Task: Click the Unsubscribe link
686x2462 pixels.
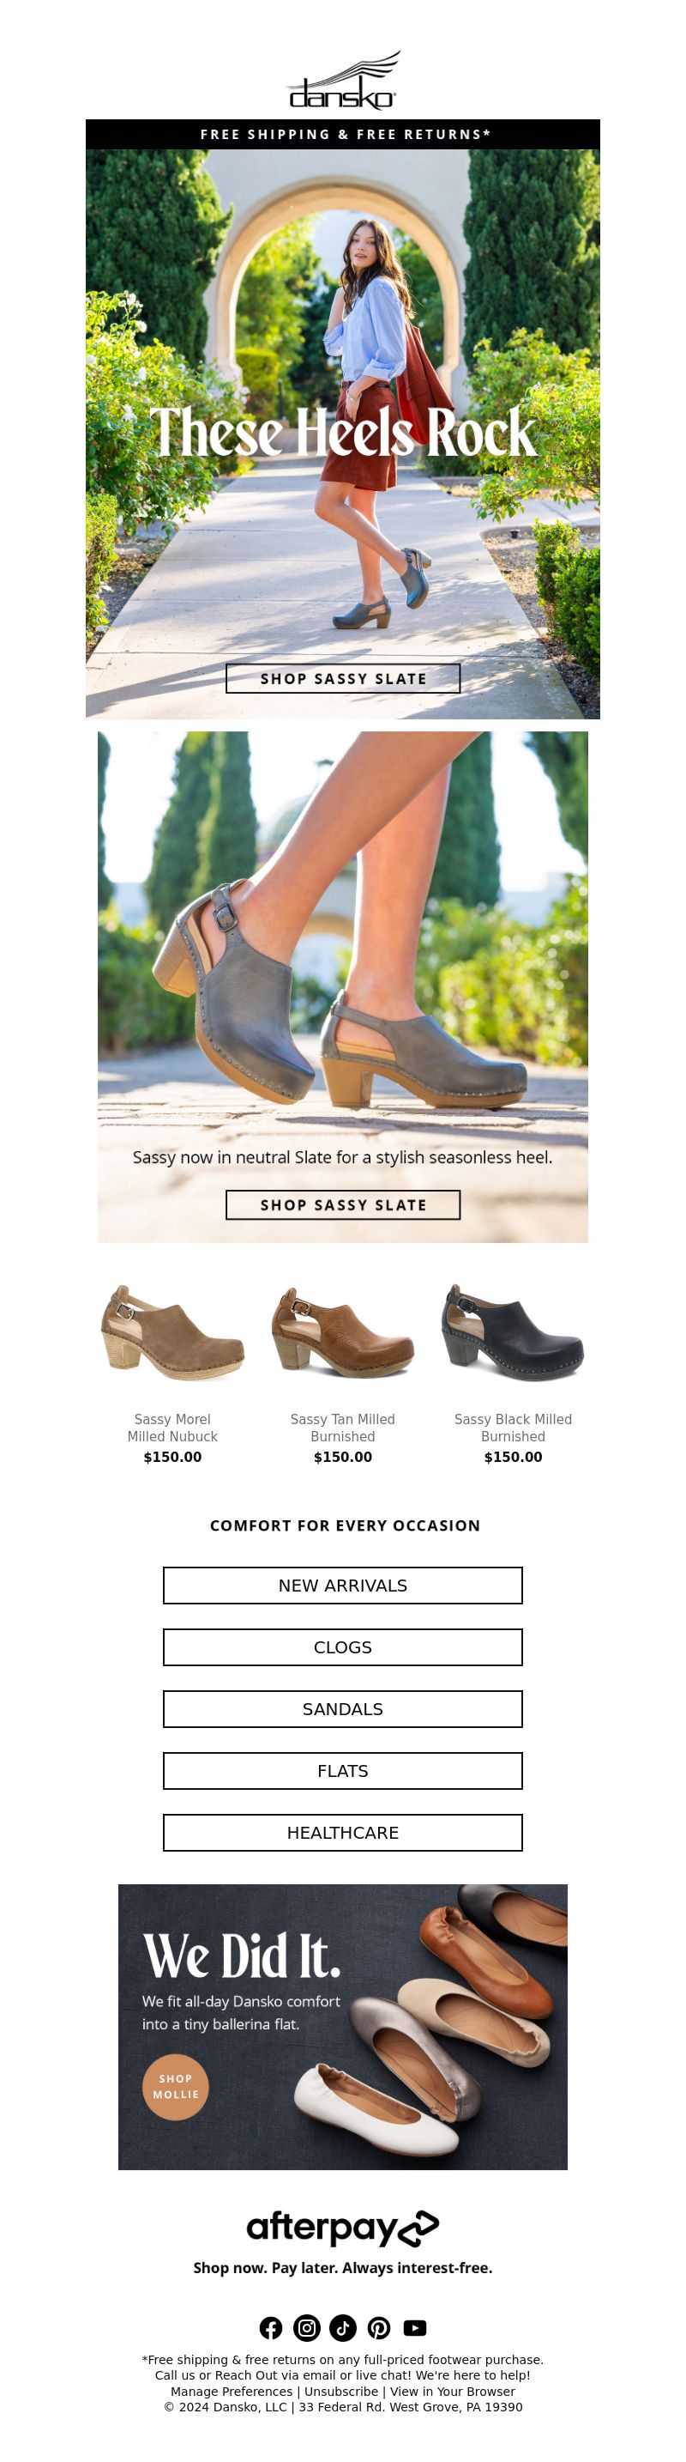Action: click(340, 2390)
